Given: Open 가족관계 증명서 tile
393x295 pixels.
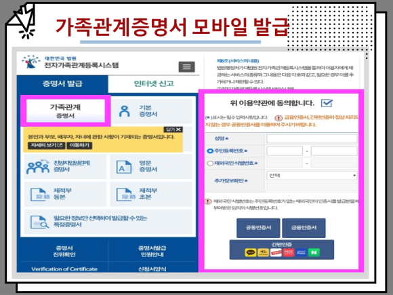Looking at the screenshot, I should (x=66, y=111).
